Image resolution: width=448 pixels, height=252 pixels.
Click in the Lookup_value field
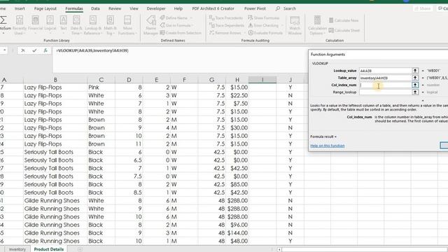(x=385, y=71)
